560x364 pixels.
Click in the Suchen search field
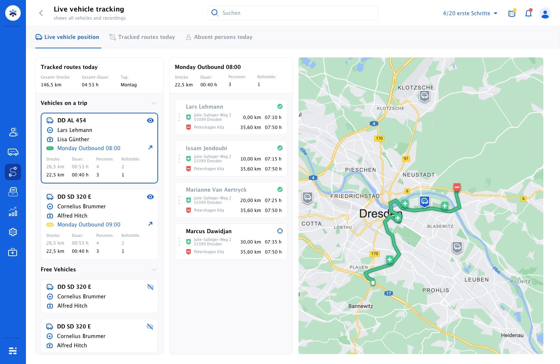pyautogui.click(x=293, y=13)
